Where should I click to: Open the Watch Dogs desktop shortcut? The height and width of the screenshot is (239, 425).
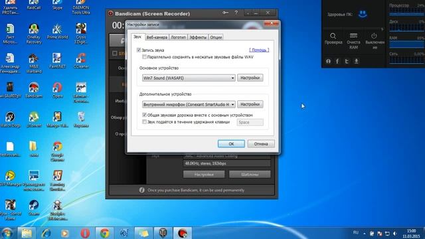click(11, 119)
